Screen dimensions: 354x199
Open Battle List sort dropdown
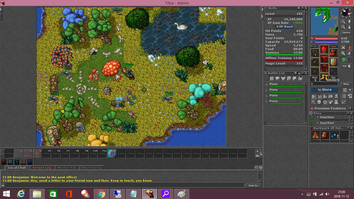click(x=299, y=73)
